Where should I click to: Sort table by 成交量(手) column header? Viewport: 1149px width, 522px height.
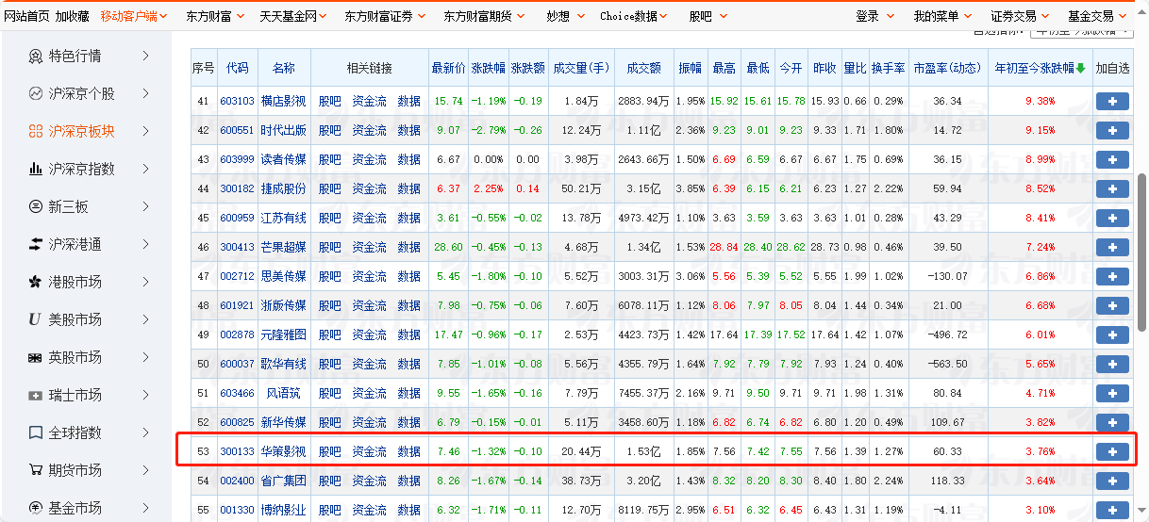581,68
